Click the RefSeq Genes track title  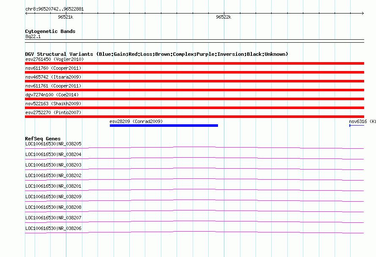coord(43,139)
